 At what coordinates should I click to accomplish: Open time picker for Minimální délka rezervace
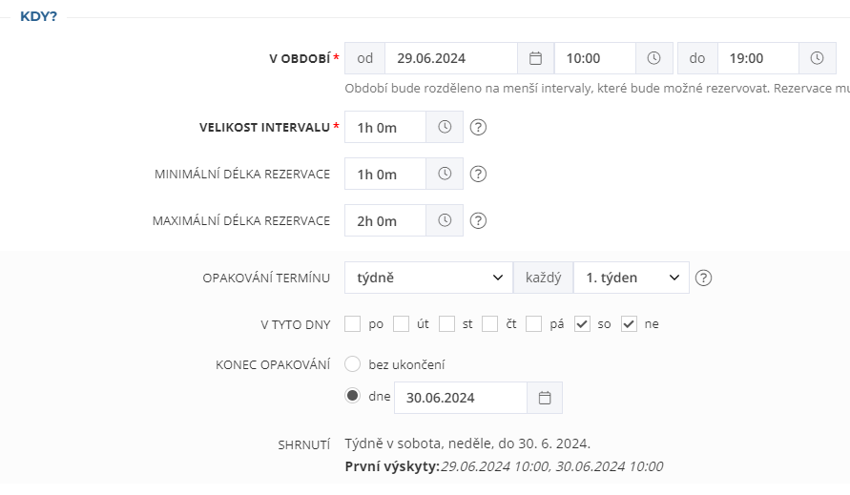pos(445,174)
